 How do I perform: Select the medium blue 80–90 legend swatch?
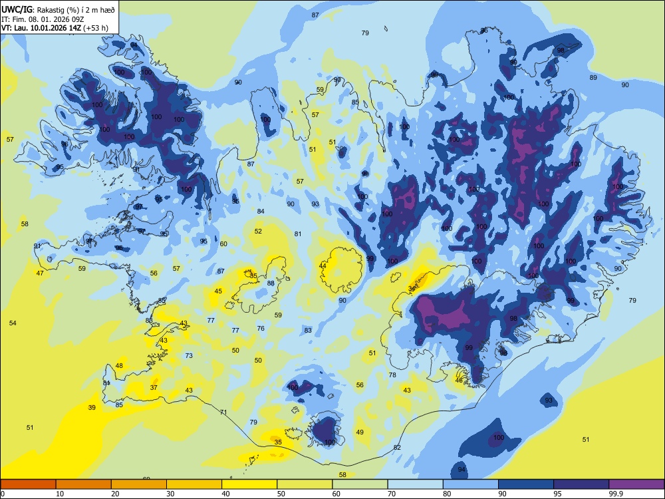pyautogui.click(x=470, y=484)
